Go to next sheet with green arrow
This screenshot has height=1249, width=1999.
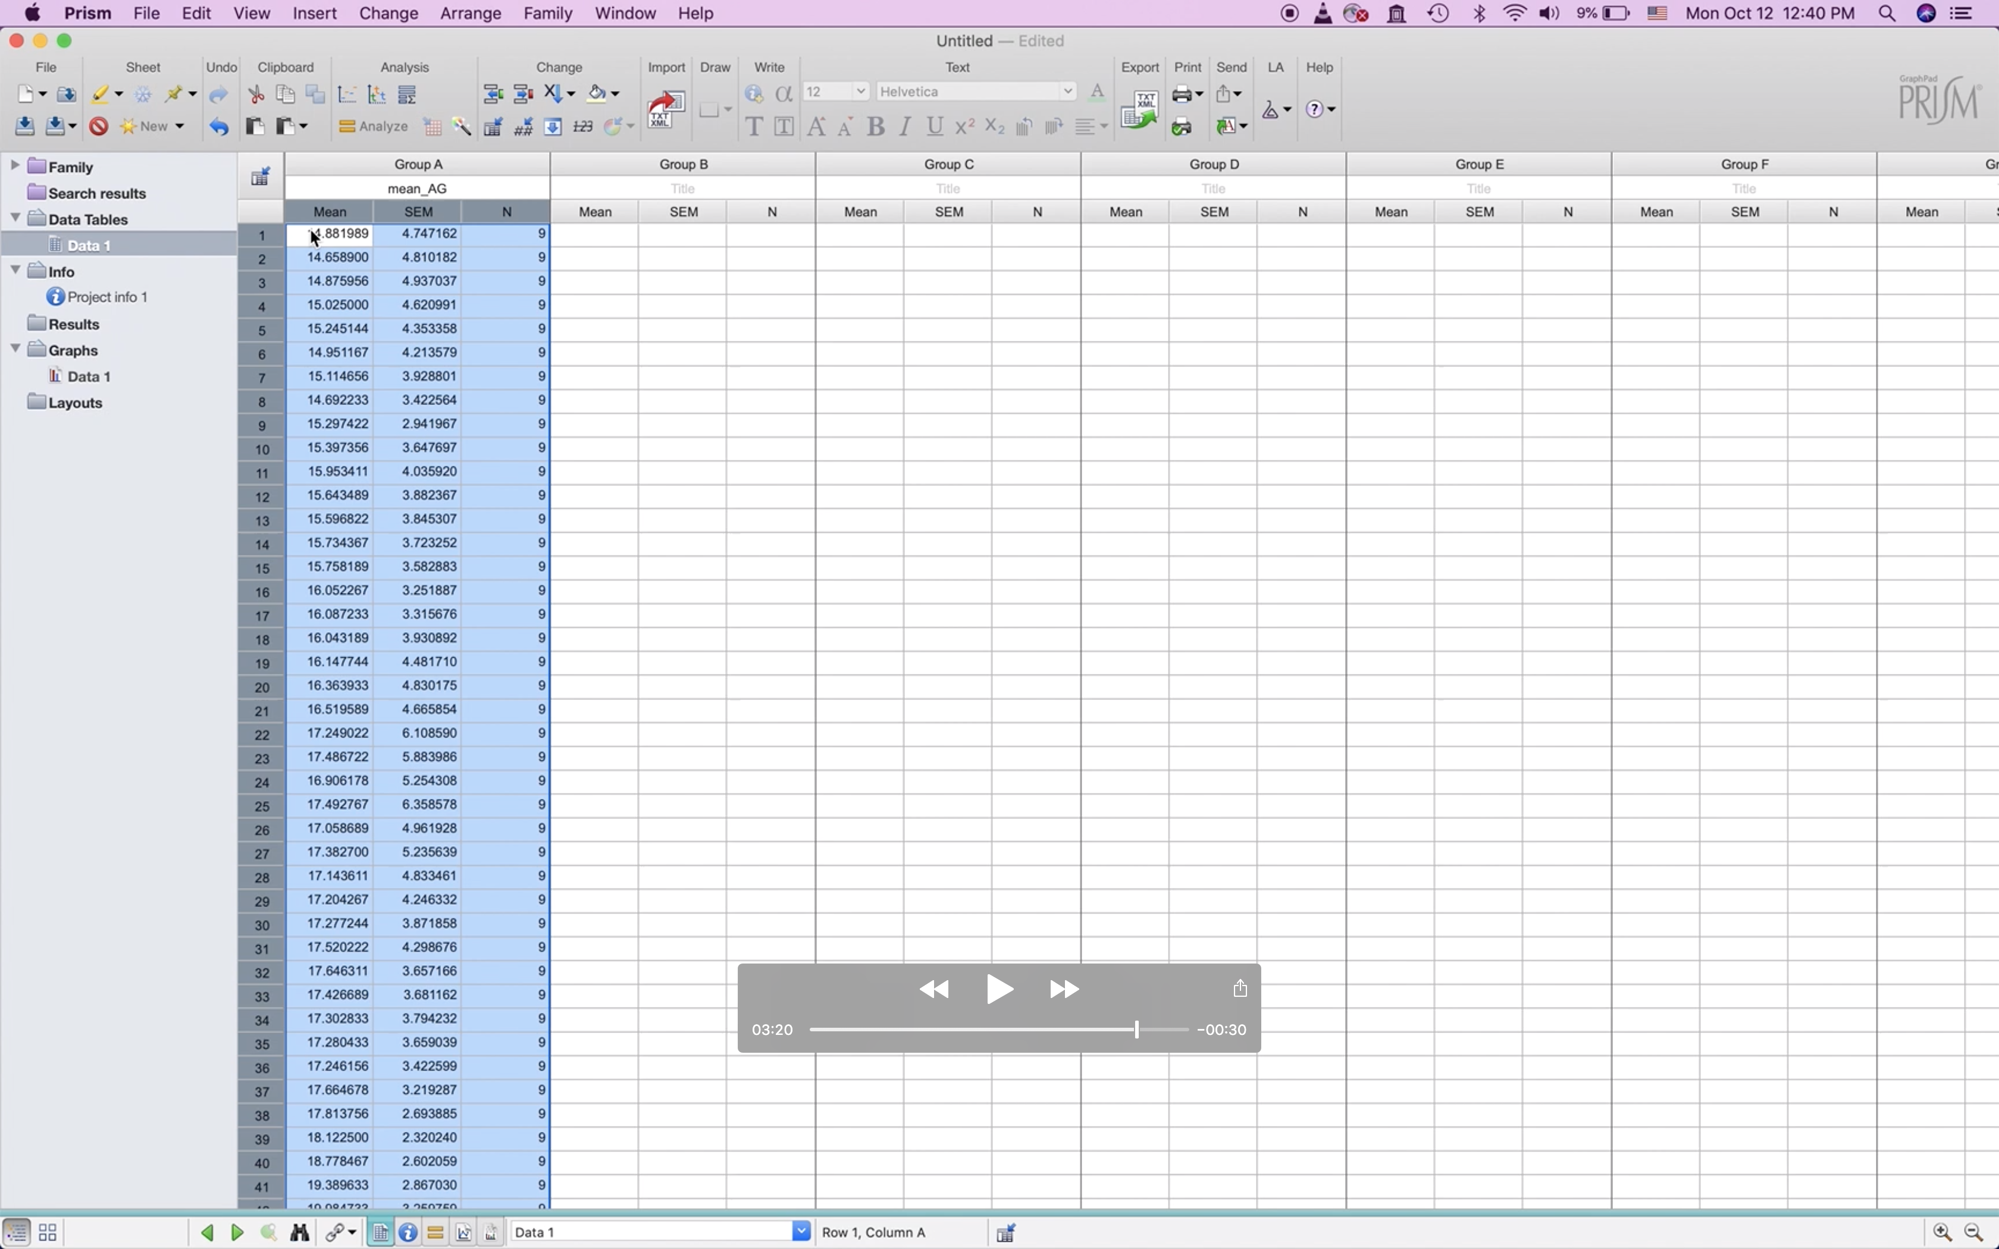(x=237, y=1232)
